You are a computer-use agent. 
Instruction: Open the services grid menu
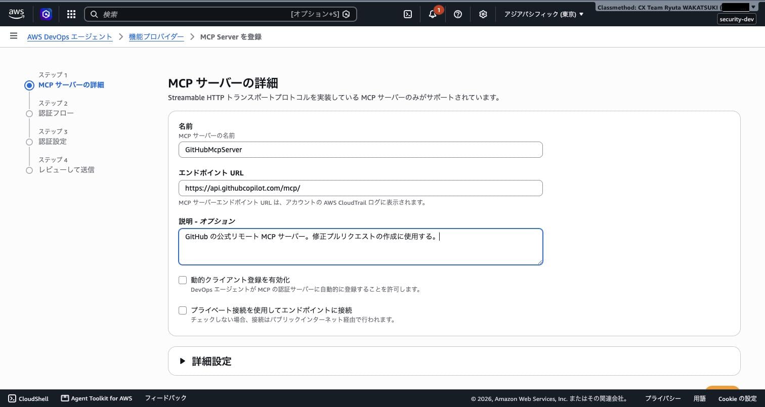pos(71,14)
